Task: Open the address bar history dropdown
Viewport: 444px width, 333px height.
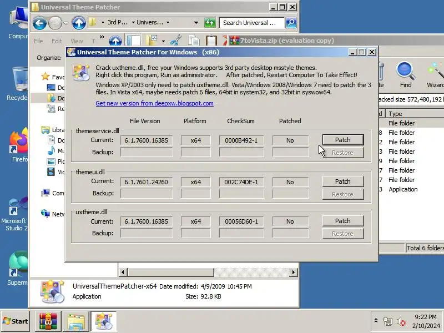Action: click(x=196, y=23)
